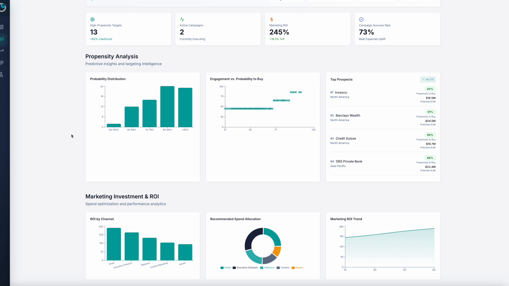509x286 pixels.
Task: Select the megaphone campaigns sidebar icon
Action: click(2, 39)
